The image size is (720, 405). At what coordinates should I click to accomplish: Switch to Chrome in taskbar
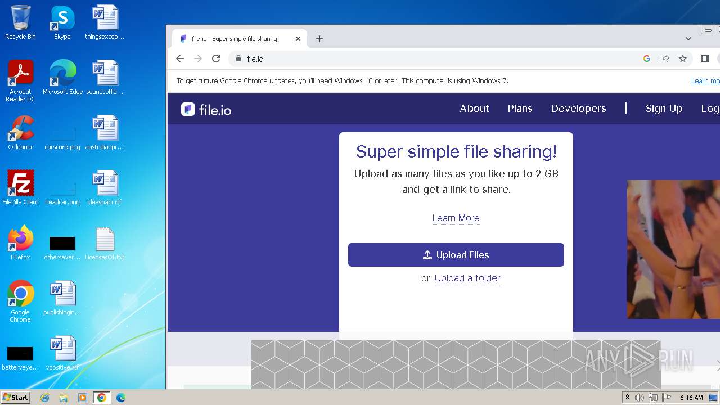pyautogui.click(x=101, y=398)
